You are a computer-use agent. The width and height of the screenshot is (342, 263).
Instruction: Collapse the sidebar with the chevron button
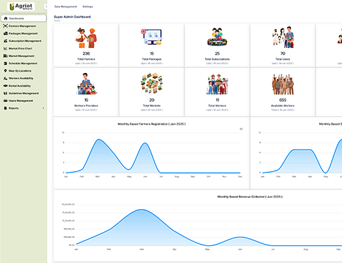pos(46,7)
